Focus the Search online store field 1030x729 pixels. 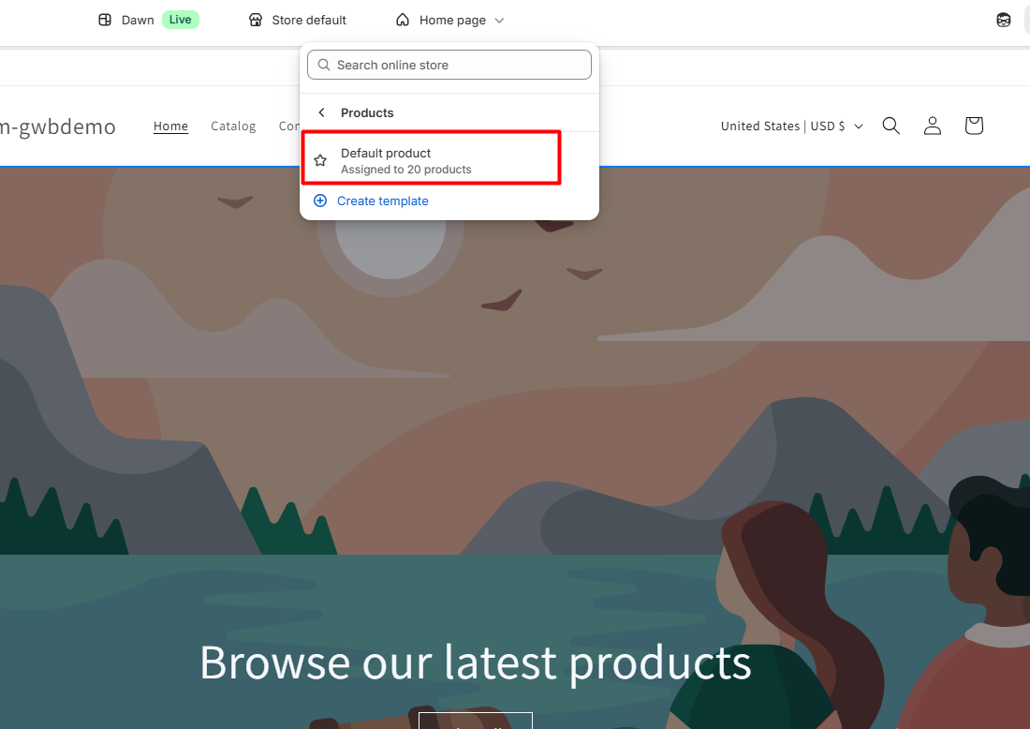pos(459,65)
